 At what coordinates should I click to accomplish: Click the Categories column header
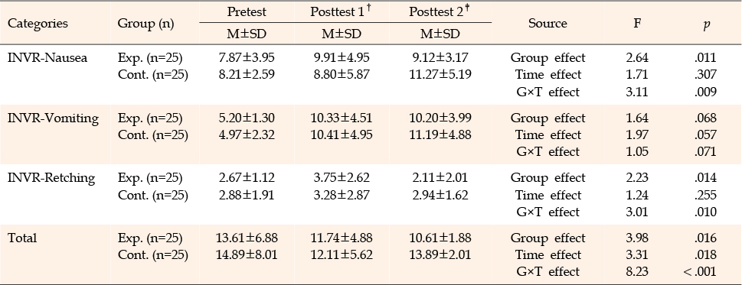38,23
